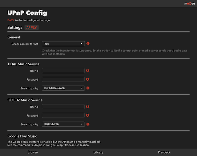Focus the TIDAL Userid input field
The width and height of the screenshot is (197, 156).
63,70
